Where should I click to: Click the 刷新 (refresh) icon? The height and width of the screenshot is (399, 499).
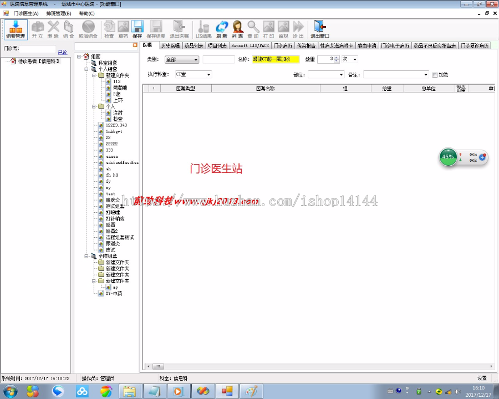pyautogui.click(x=222, y=29)
